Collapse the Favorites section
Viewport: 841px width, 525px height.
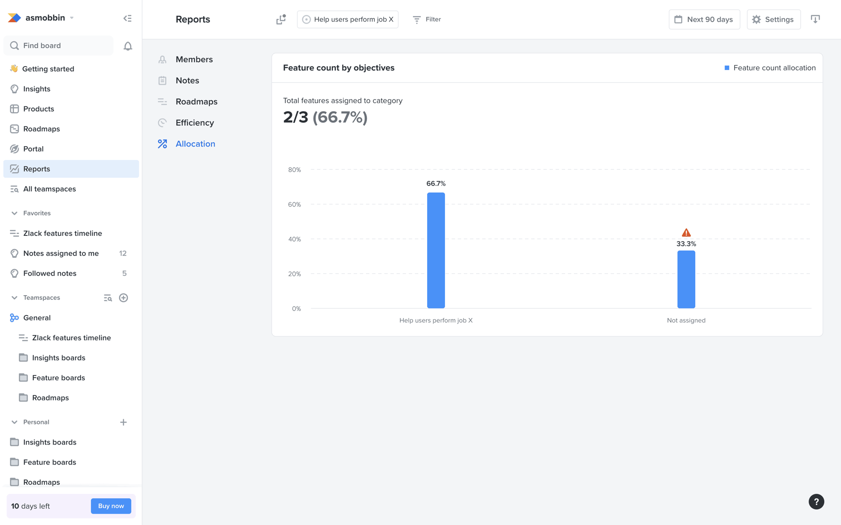click(14, 213)
